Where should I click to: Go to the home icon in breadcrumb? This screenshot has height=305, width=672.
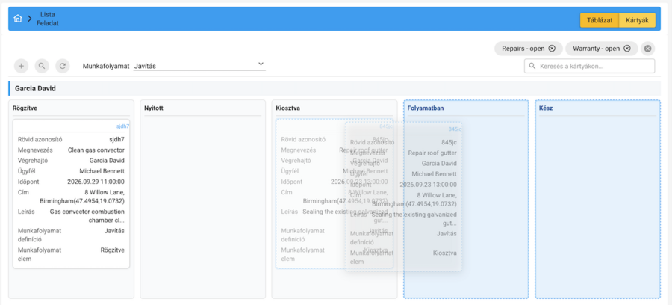18,19
